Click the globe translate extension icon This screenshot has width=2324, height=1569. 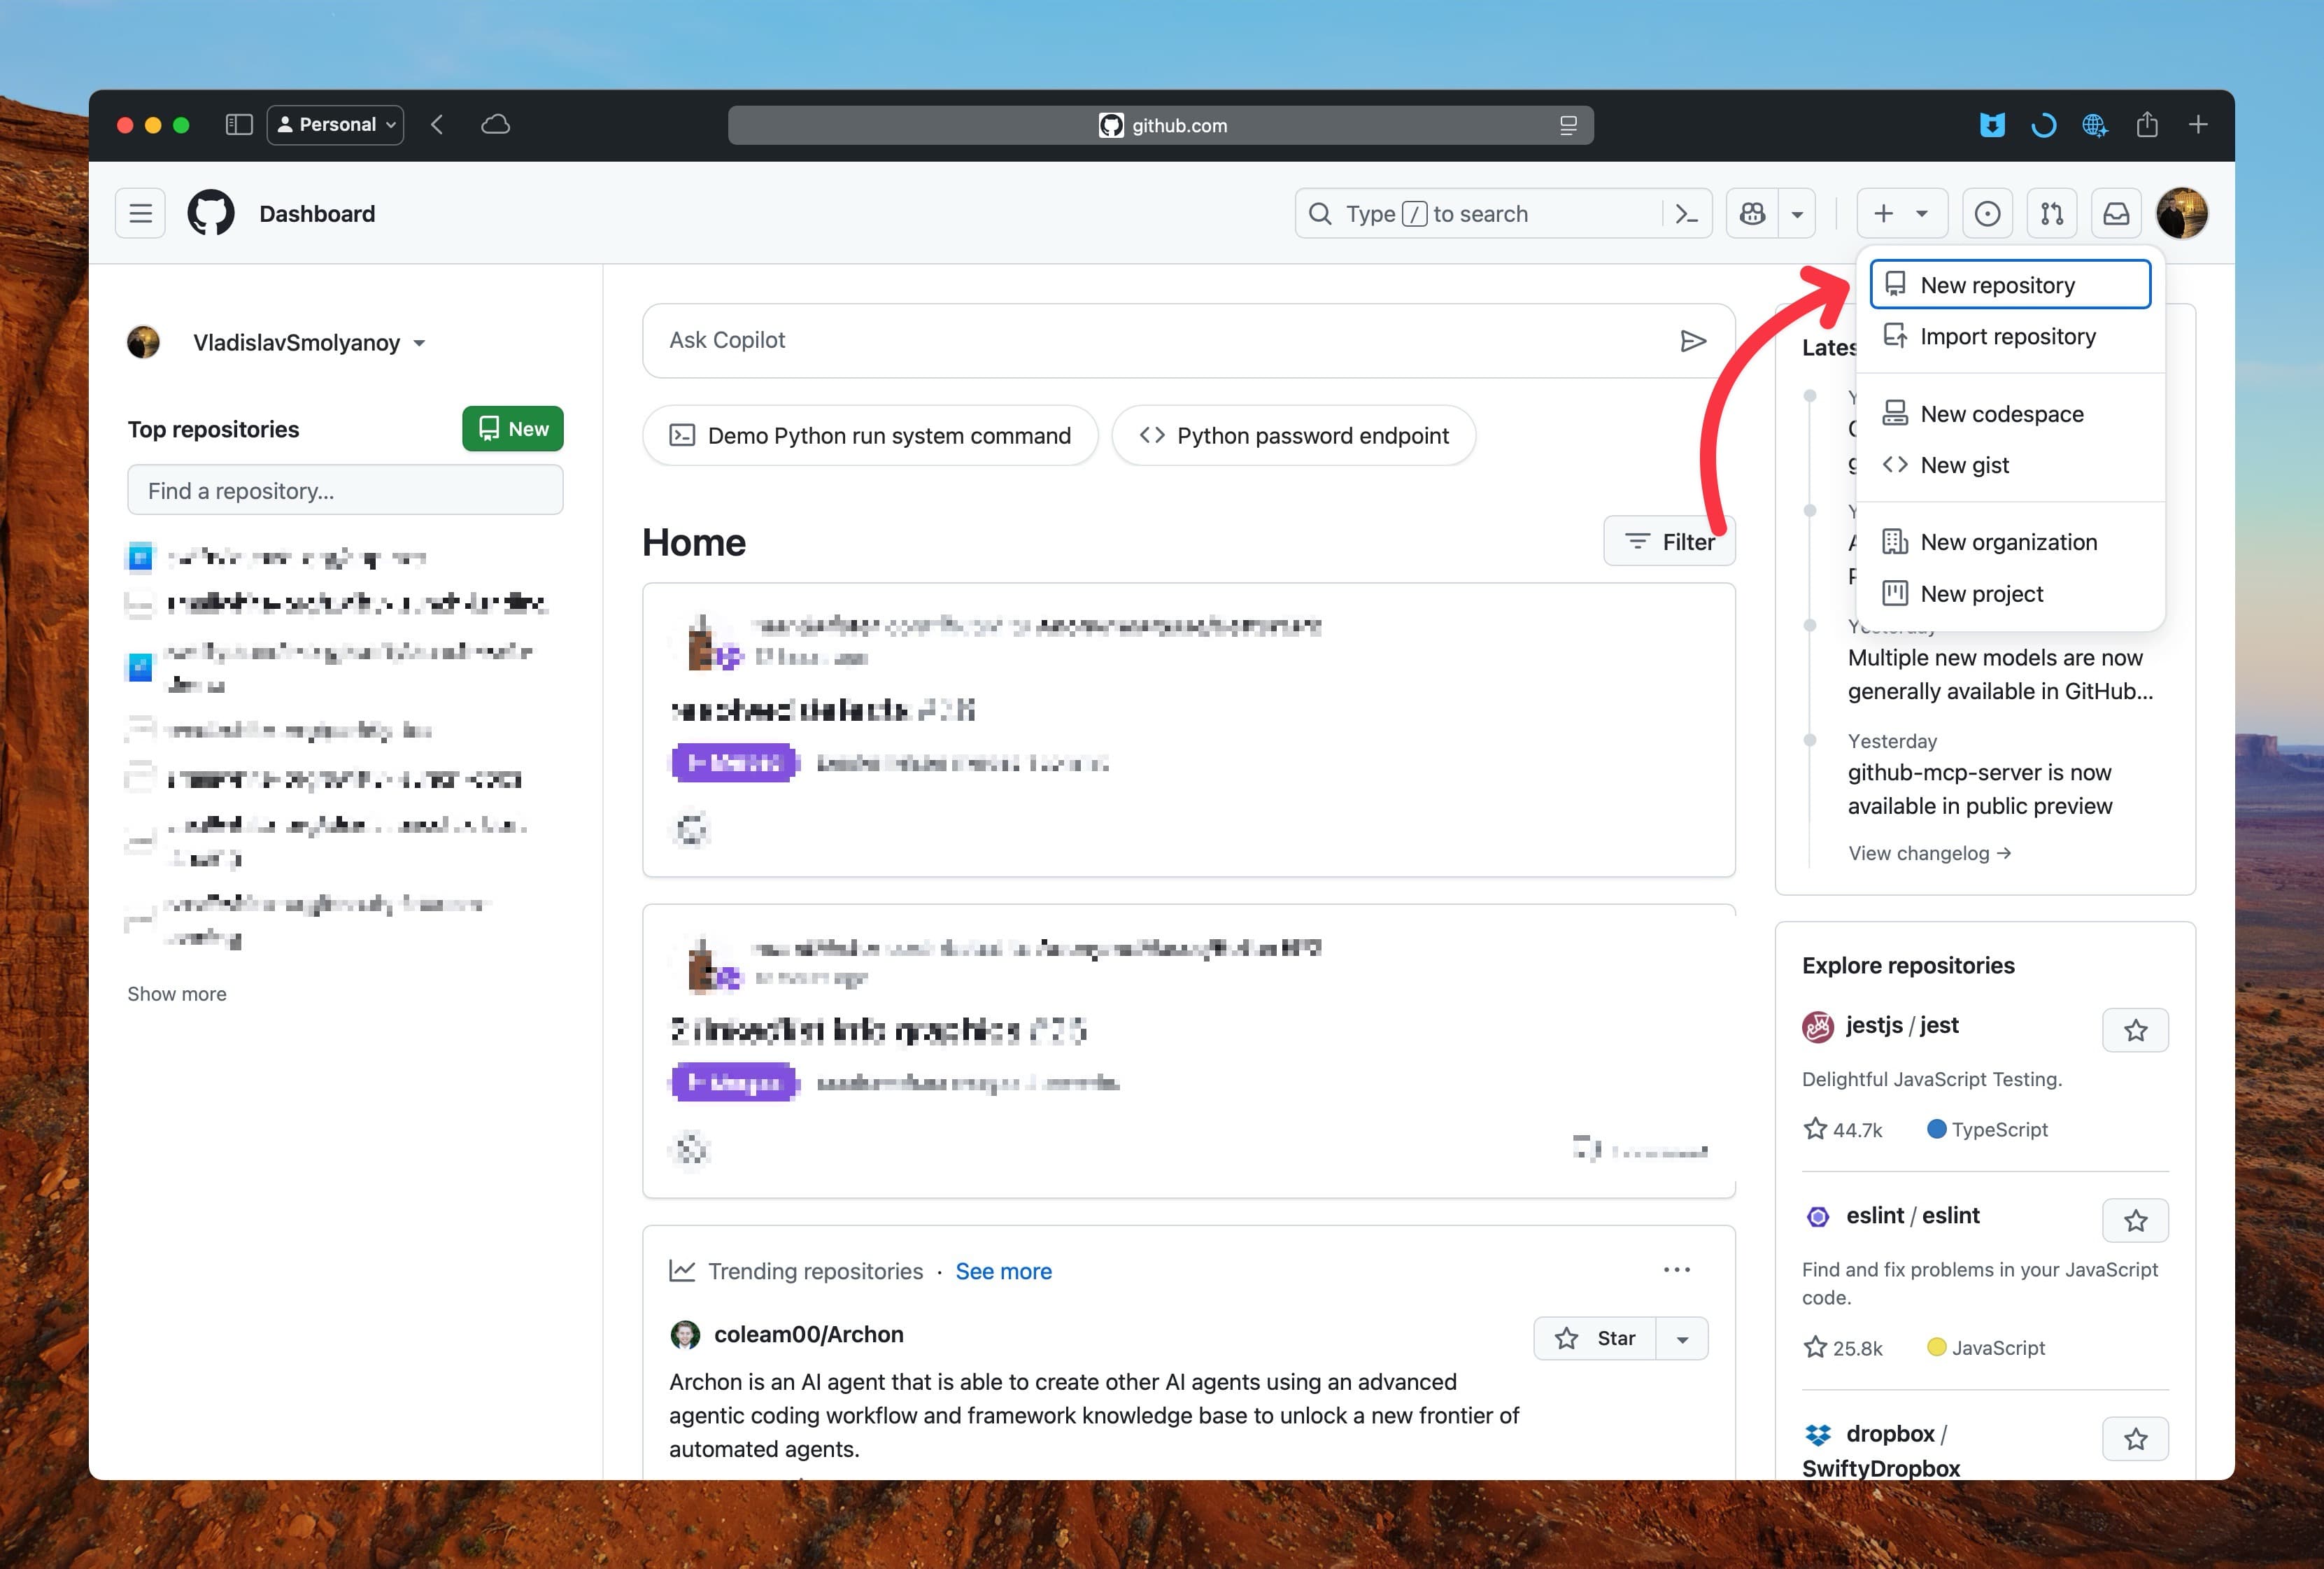[2094, 125]
